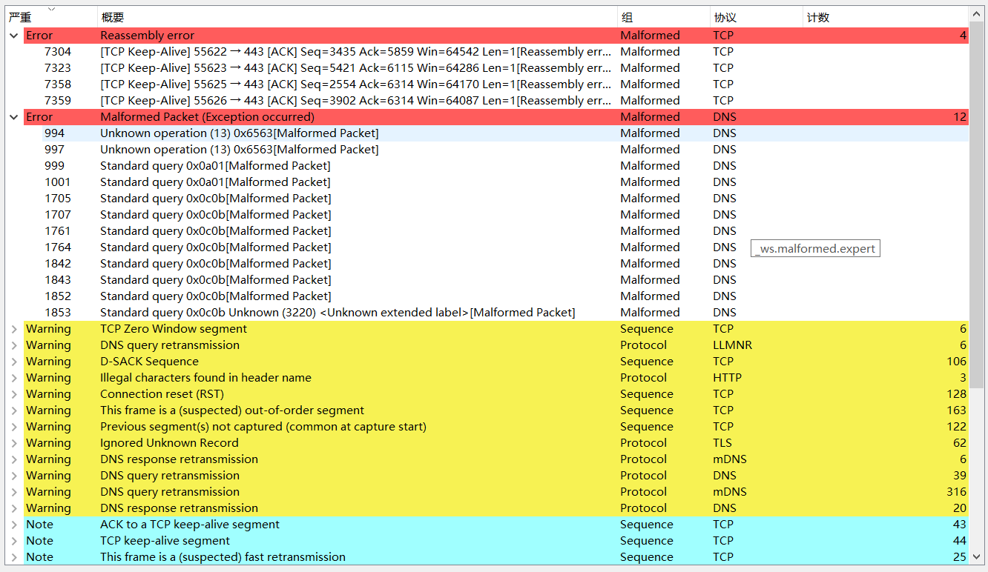
Task: Sort by the 计数 column header
Action: pyautogui.click(x=886, y=17)
